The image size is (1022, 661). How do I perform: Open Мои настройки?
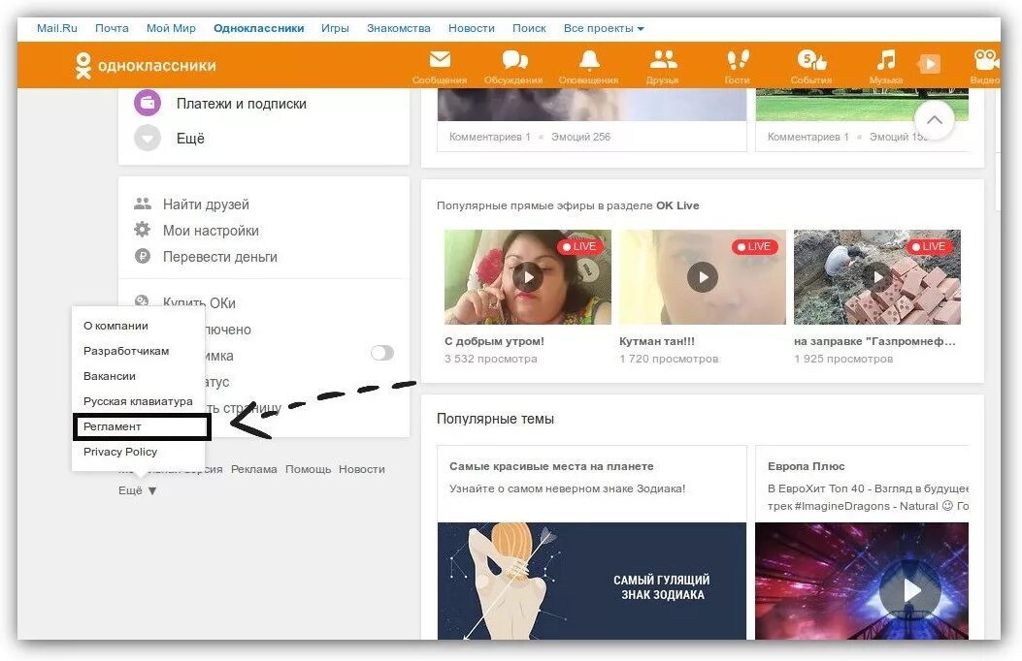pos(211,231)
